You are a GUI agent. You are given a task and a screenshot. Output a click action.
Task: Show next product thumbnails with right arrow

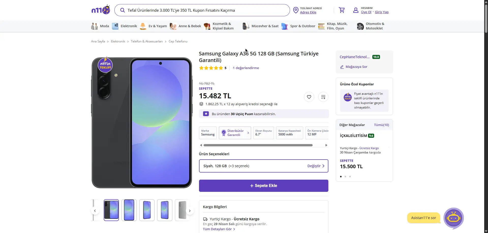(190, 211)
